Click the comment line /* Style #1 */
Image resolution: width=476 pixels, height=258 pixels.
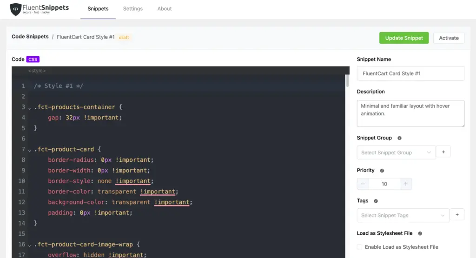coord(59,86)
